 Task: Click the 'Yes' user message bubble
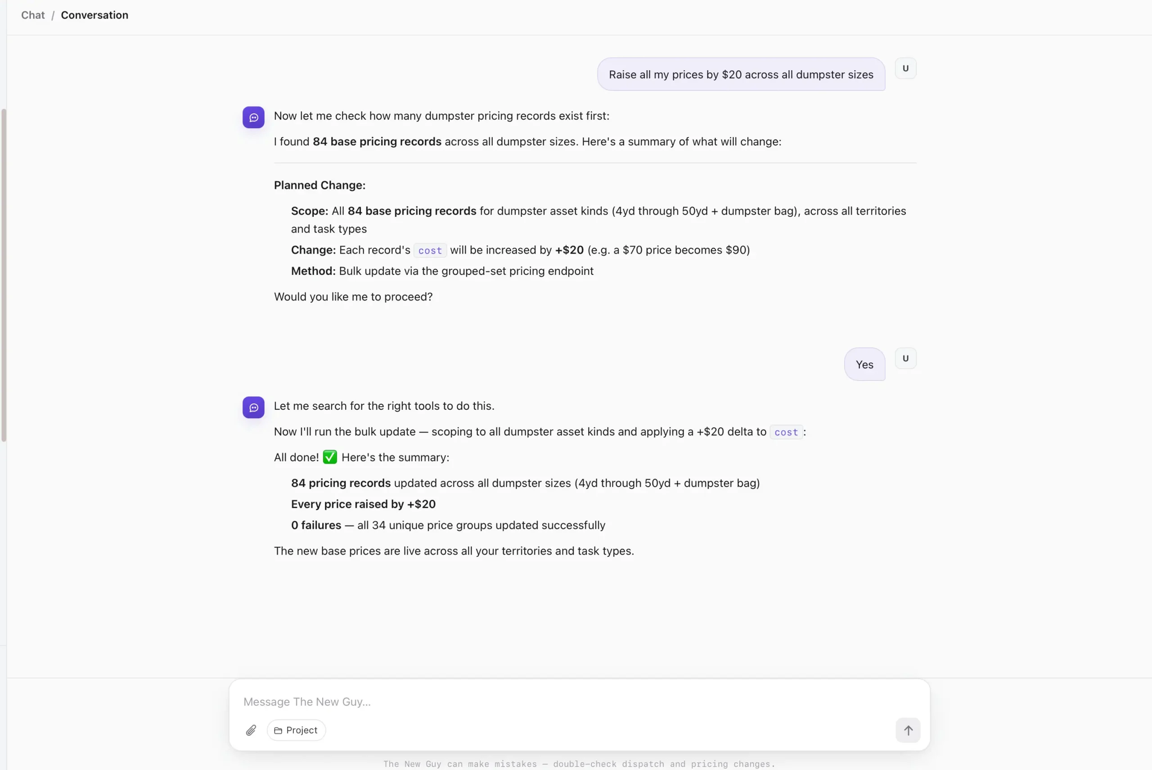point(864,364)
